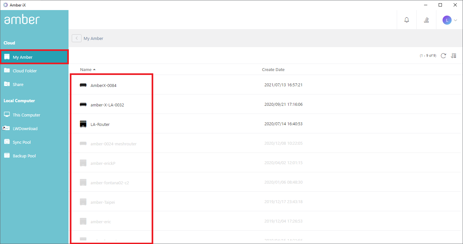Open Sync Pool in the sidebar
The height and width of the screenshot is (244, 463).
34,142
